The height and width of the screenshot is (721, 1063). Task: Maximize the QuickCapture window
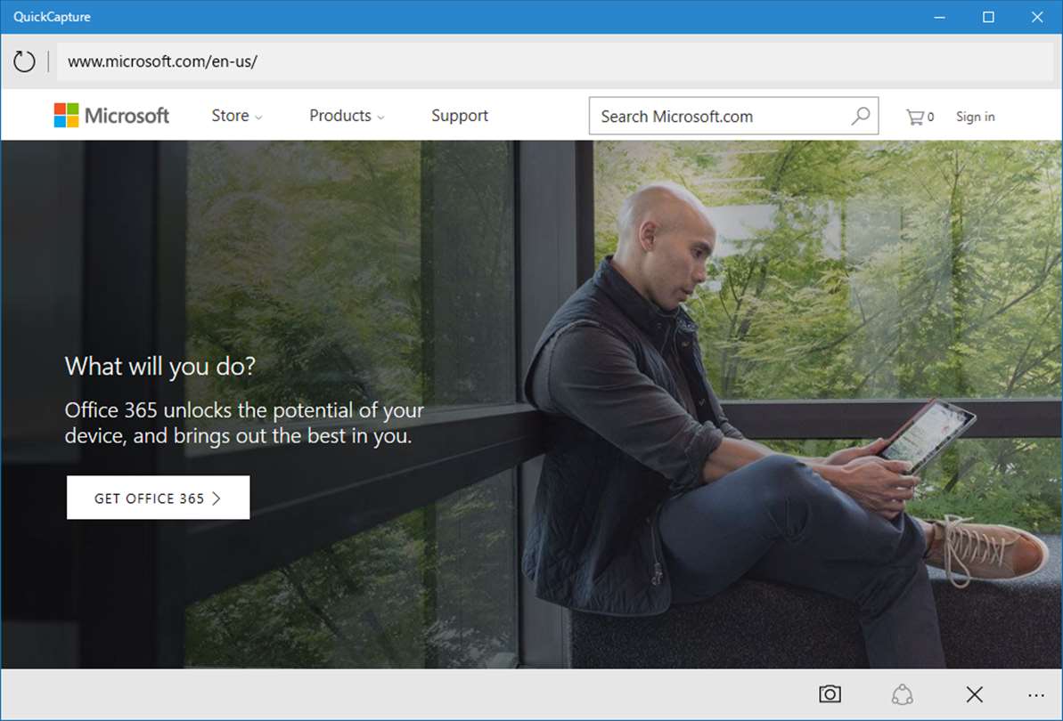tap(988, 17)
